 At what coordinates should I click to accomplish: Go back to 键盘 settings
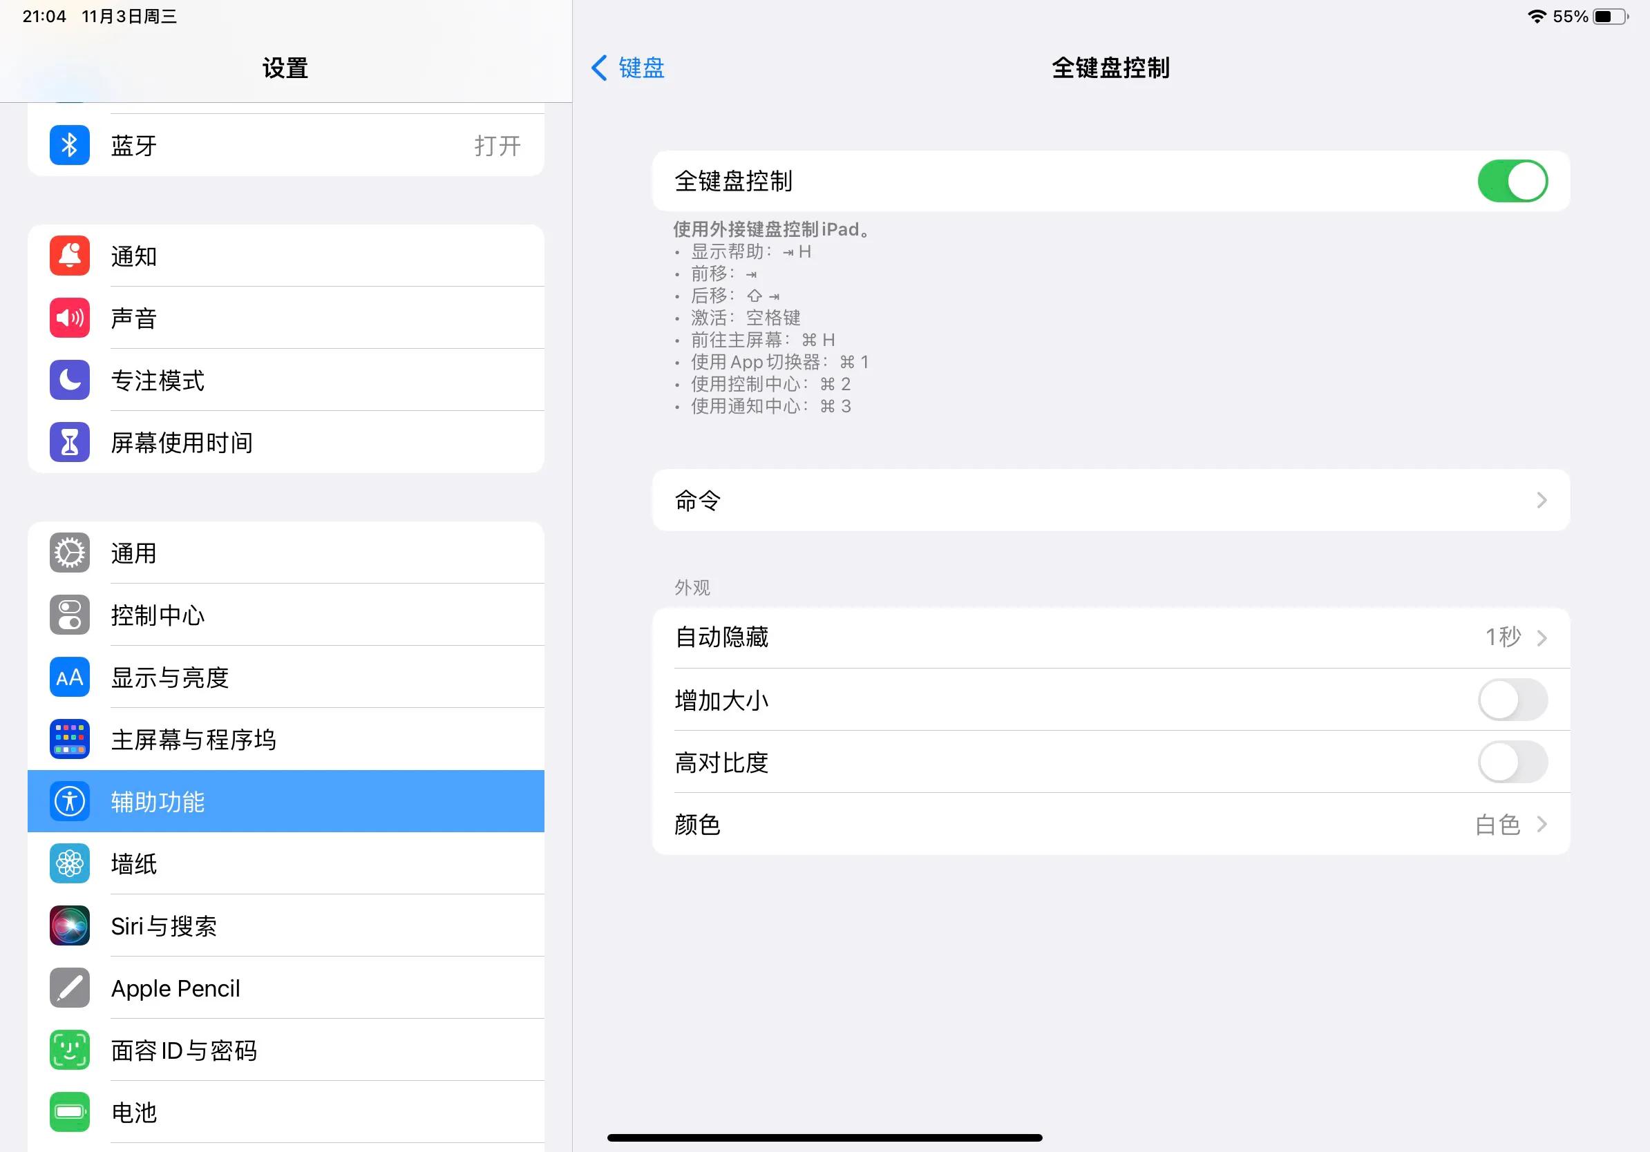click(x=628, y=68)
